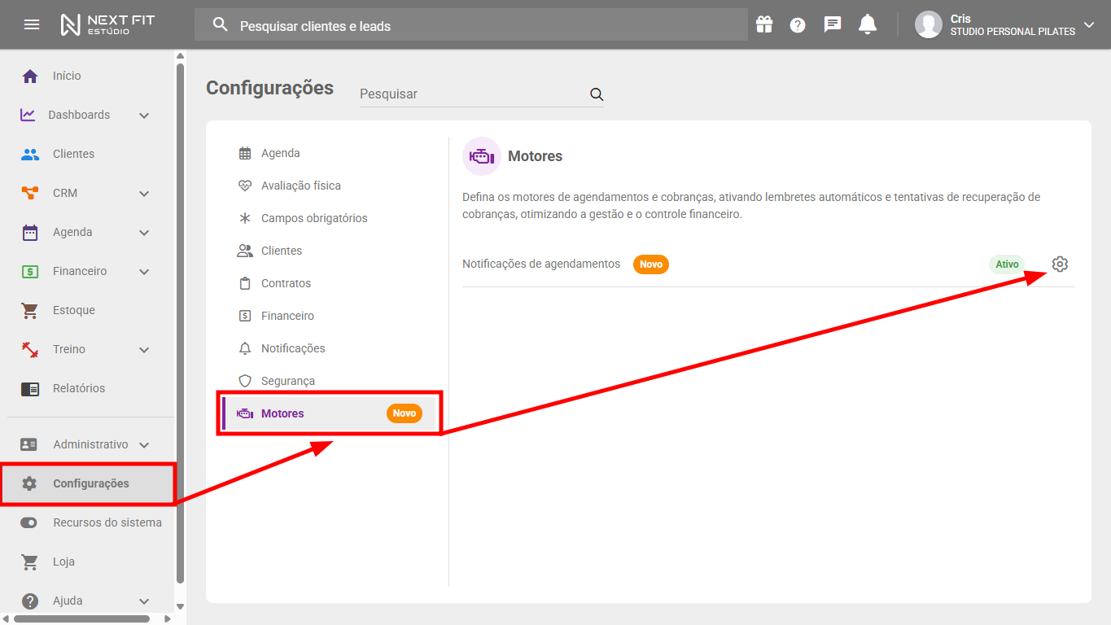This screenshot has height=625, width=1111.
Task: Click the sidebar Financeiro money icon
Action: [30, 271]
